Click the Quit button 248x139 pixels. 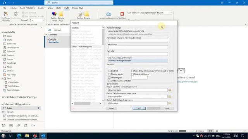point(167,108)
